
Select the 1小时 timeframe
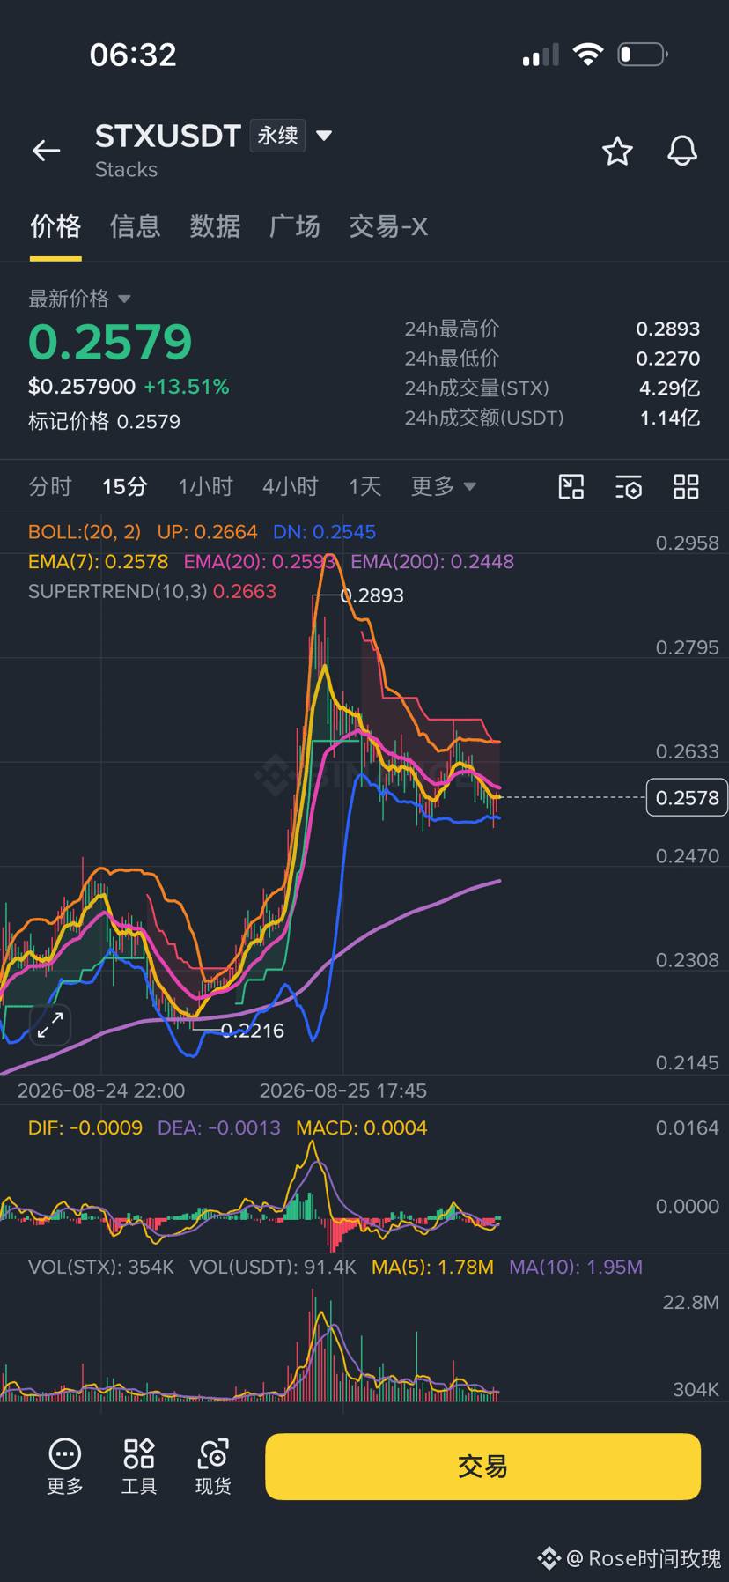point(205,486)
